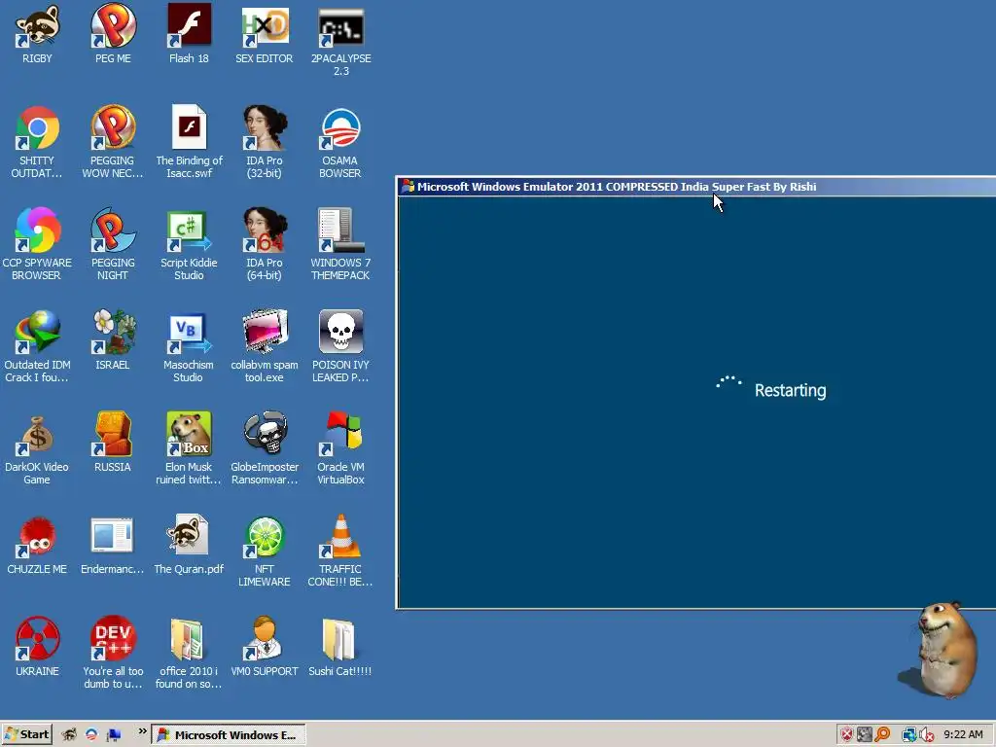Click the muted volume tray icon

[x=927, y=735]
